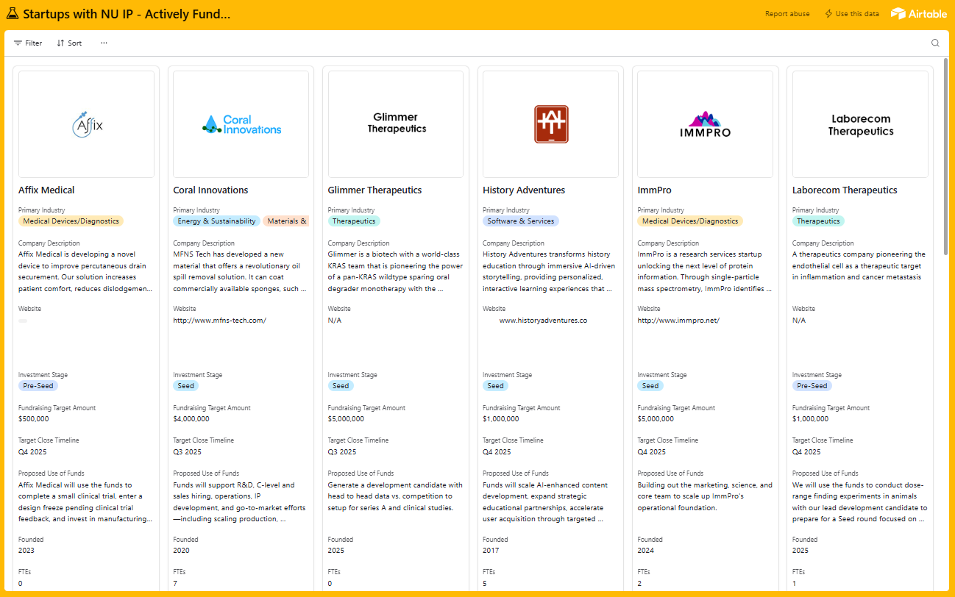Click Energy & Sustainability tag on Coral Innovations
This screenshot has height=597, width=955.
coord(216,221)
